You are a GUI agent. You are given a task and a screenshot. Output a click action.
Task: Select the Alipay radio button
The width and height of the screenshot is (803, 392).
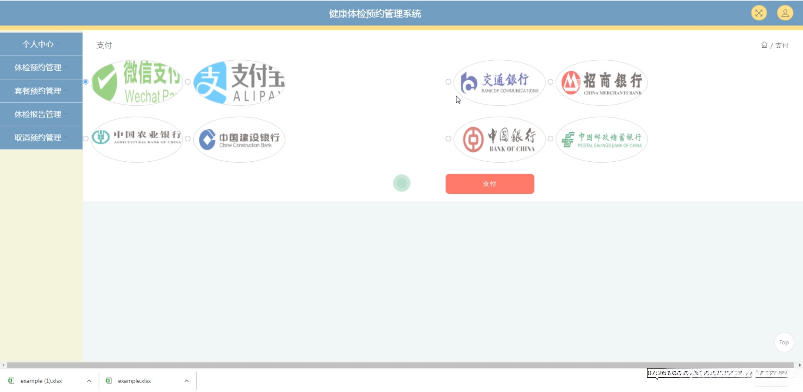[188, 82]
